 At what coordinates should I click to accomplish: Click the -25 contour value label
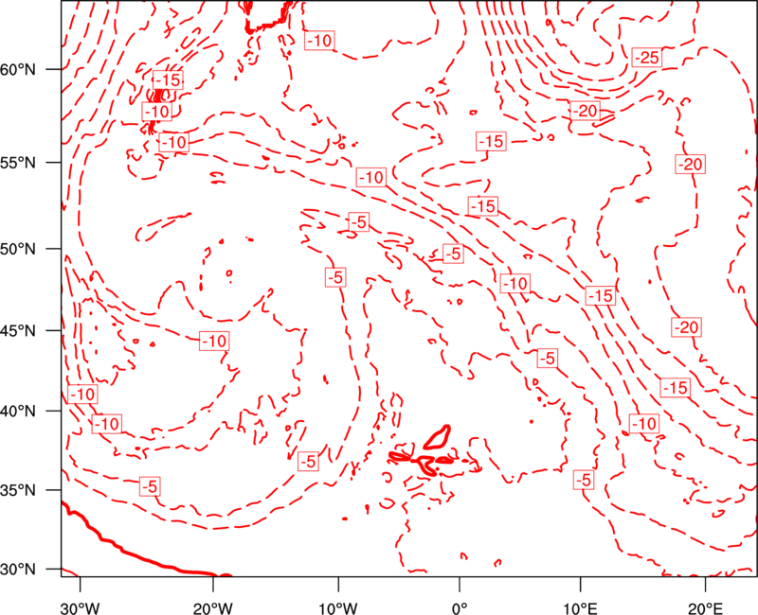647,58
